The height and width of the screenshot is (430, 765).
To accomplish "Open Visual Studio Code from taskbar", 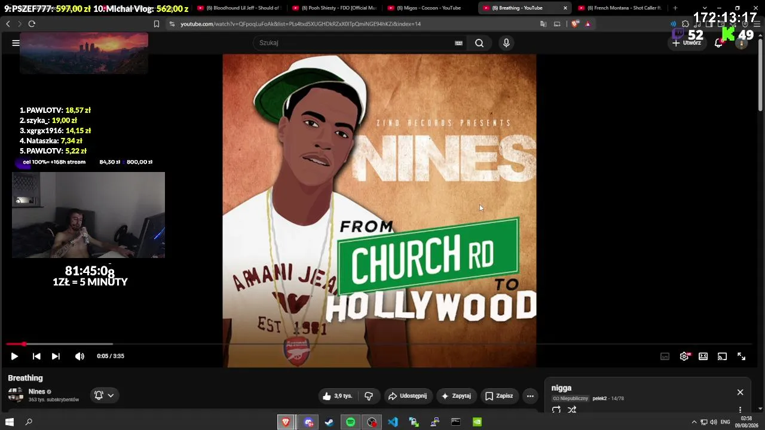I will click(x=393, y=422).
